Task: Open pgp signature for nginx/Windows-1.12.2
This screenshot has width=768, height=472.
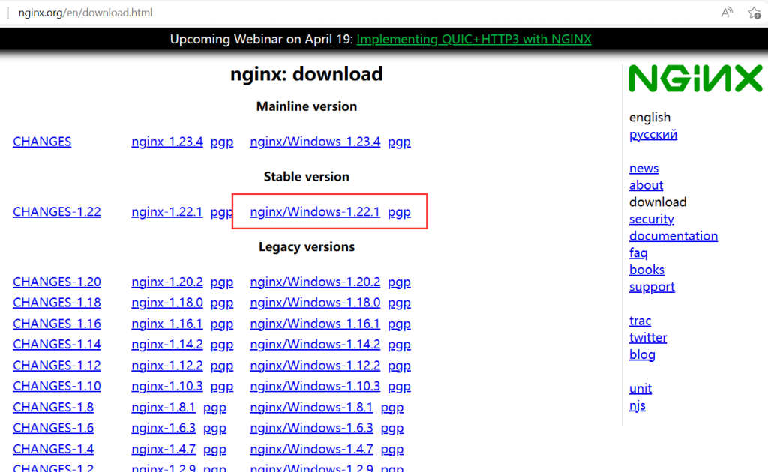Action: 399,366
